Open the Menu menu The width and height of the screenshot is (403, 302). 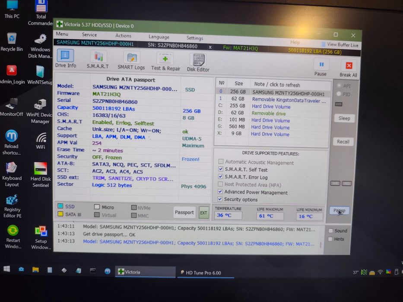62,34
